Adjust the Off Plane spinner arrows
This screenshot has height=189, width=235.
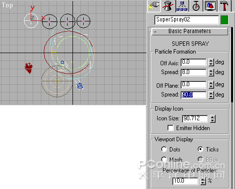tap(211, 85)
